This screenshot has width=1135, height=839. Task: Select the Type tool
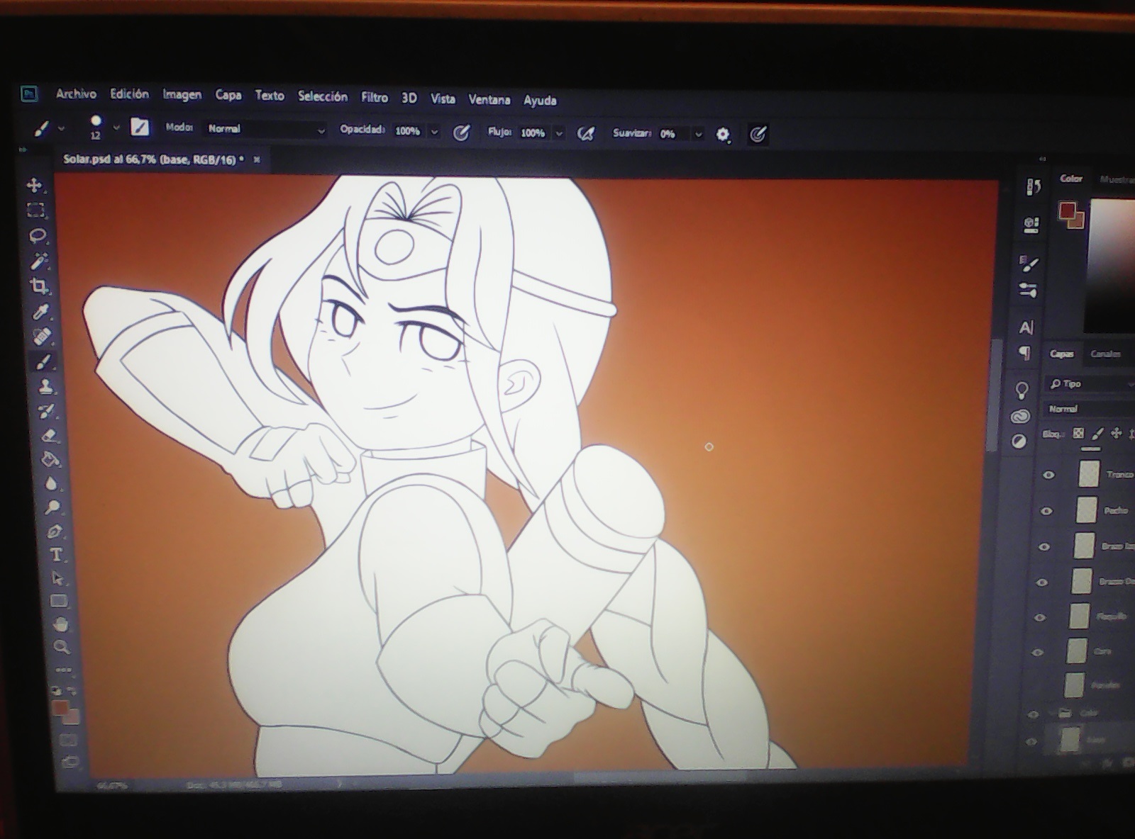tap(56, 554)
